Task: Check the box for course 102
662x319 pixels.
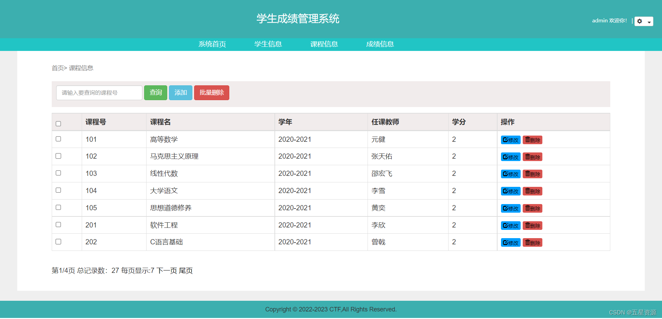Action: coord(58,156)
